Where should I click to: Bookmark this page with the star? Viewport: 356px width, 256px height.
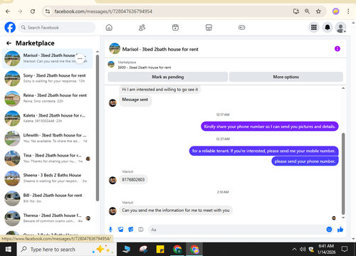tap(318, 11)
